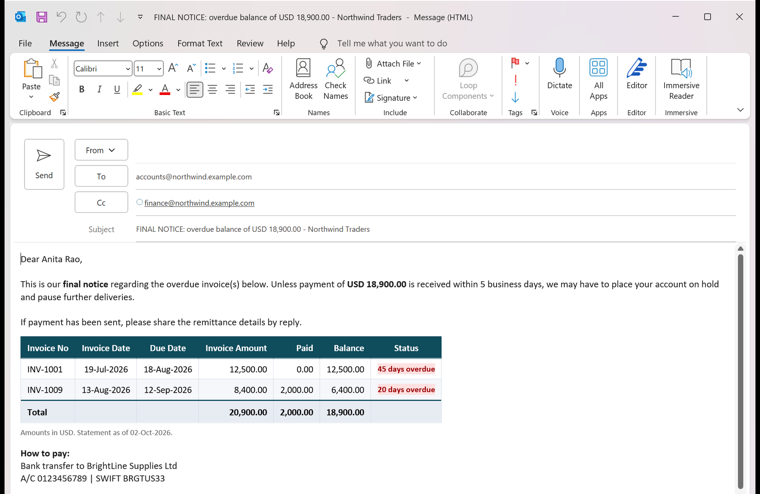Expand the bullet list style options arrow
760x494 pixels.
224,69
